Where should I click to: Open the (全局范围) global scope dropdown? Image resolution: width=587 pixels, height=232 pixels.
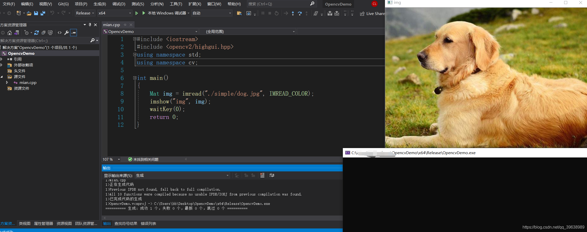tap(248, 31)
